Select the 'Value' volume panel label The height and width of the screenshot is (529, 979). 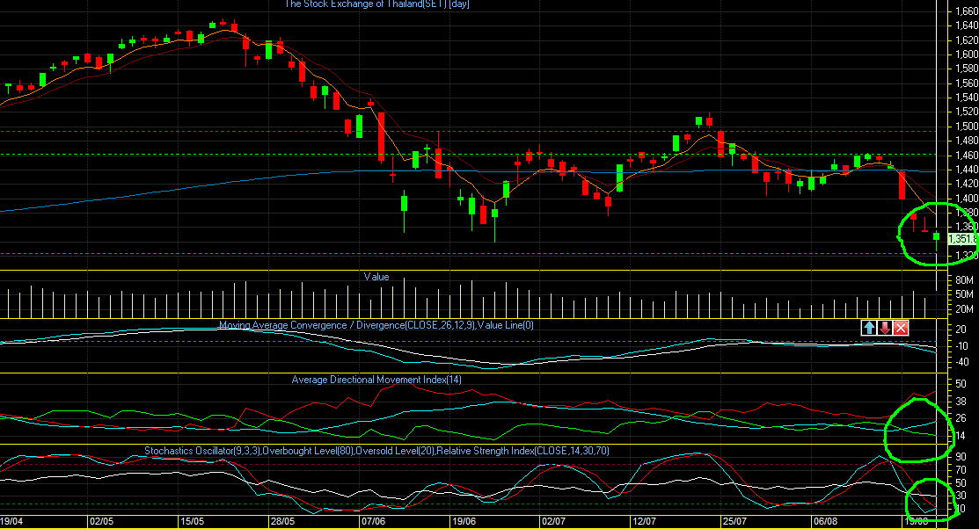tap(376, 277)
